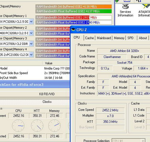This screenshot has width=150, height=142.
Task: Open the Processor Selection dropdown in CPU-Z
Action: (x=128, y=141)
